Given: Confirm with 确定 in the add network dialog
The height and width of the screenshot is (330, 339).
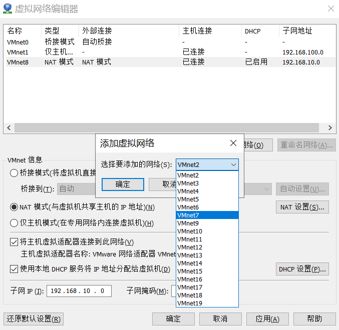Looking at the screenshot, I should pyautogui.click(x=123, y=184).
